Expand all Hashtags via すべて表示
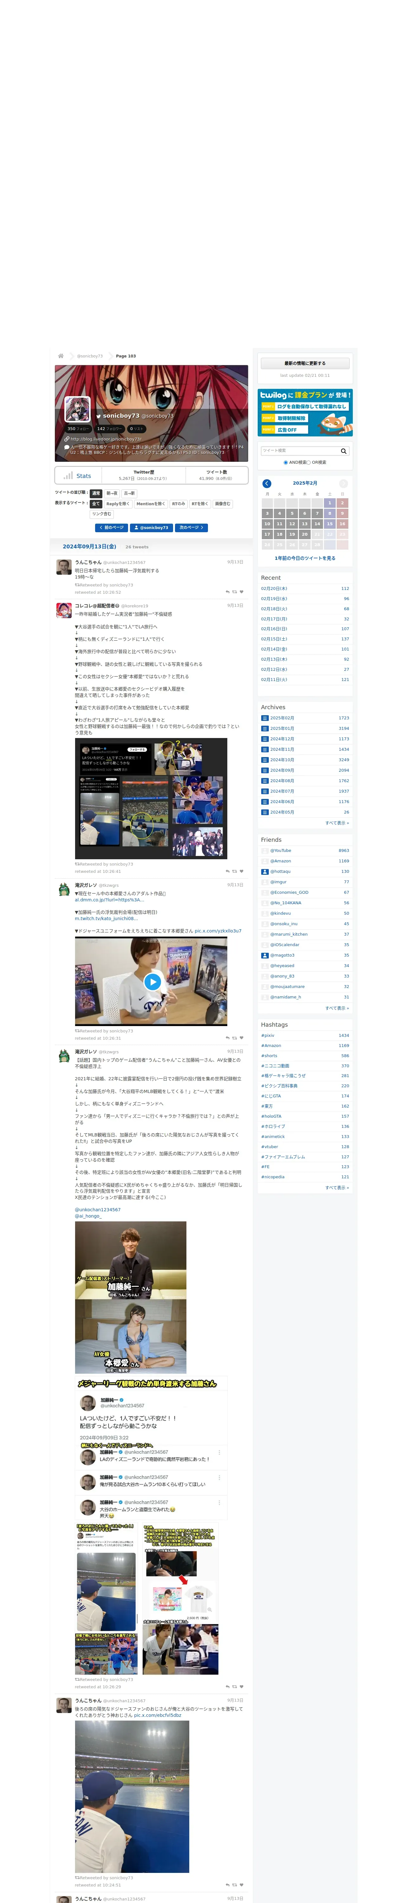Screen dimensions: 407x1903 coord(337,1188)
